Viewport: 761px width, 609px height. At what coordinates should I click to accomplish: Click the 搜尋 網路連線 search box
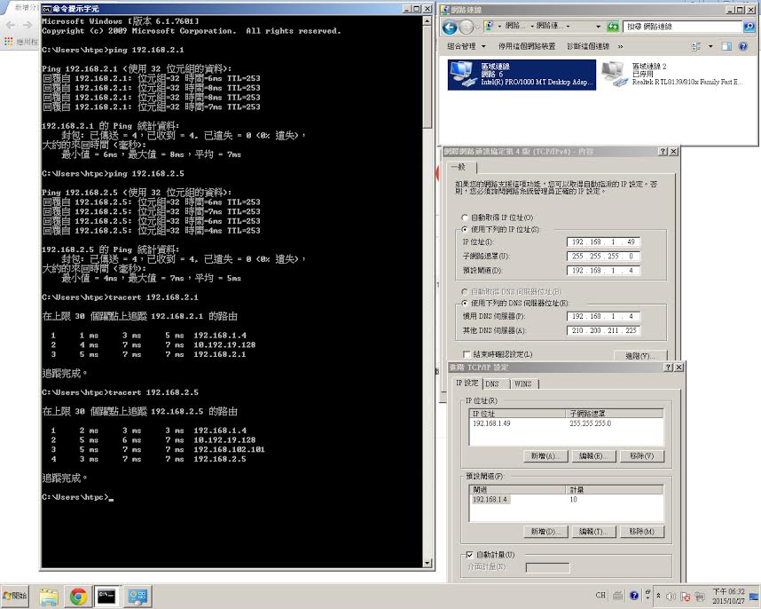(x=683, y=27)
